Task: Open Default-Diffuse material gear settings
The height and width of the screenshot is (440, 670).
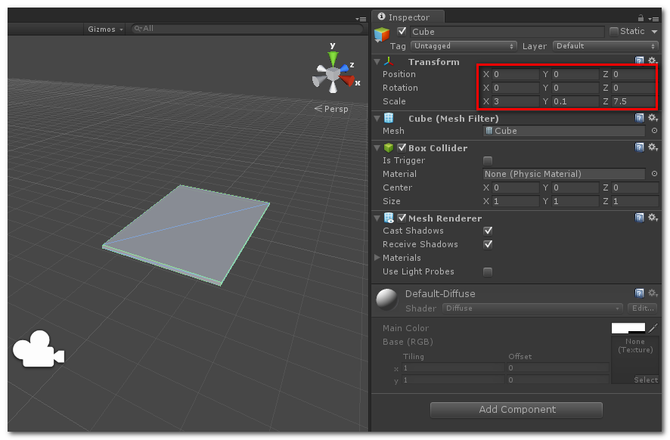Action: pos(653,293)
